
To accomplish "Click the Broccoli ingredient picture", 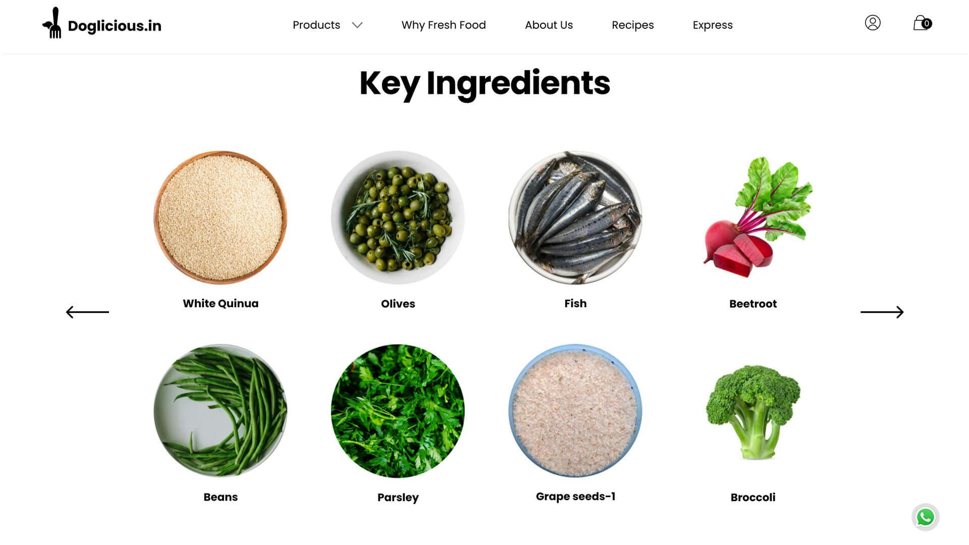I will click(753, 412).
